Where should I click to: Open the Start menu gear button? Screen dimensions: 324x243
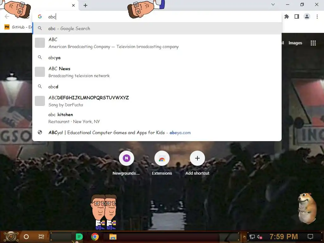tap(11, 237)
